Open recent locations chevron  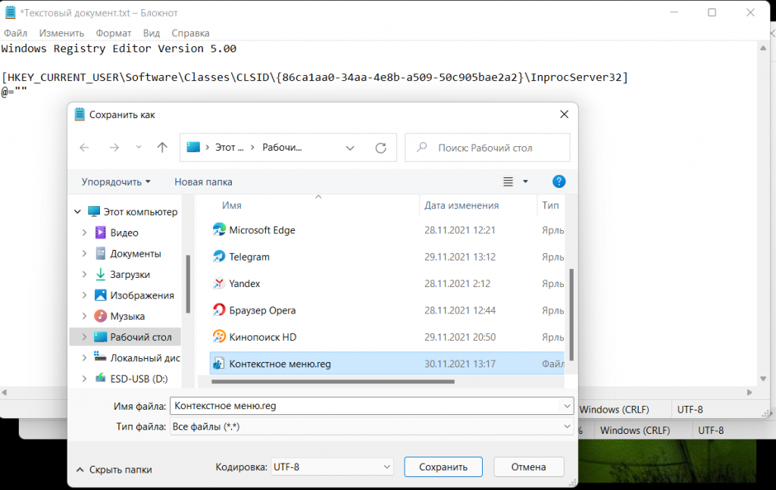(x=139, y=148)
